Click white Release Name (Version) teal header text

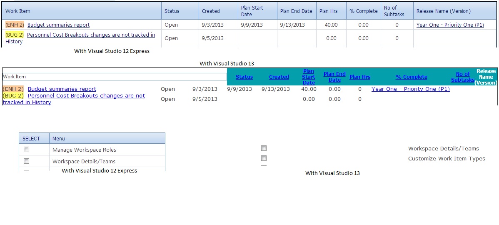(486, 77)
